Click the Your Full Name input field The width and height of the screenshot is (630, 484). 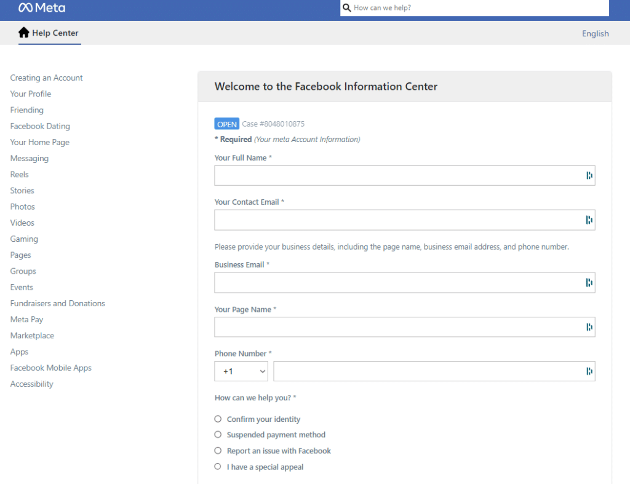coord(405,175)
